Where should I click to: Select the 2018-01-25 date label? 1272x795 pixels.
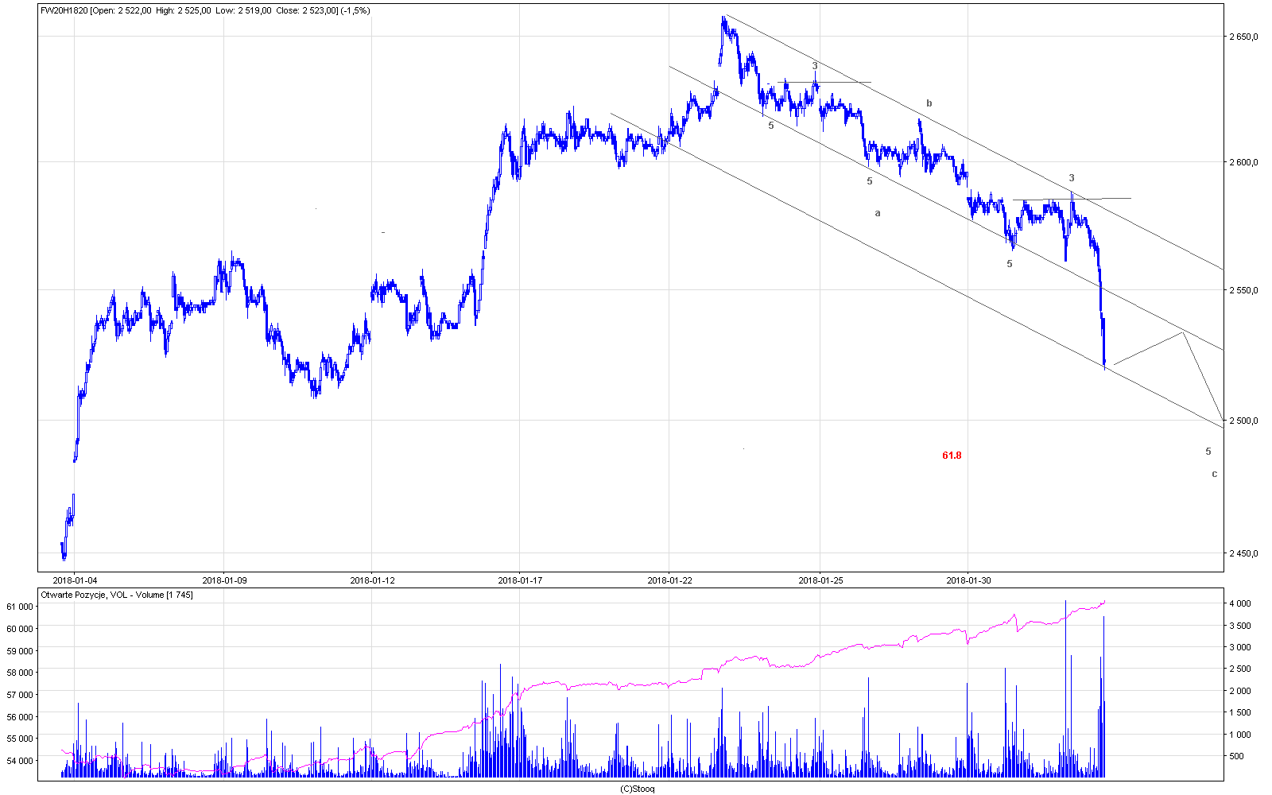pos(820,580)
